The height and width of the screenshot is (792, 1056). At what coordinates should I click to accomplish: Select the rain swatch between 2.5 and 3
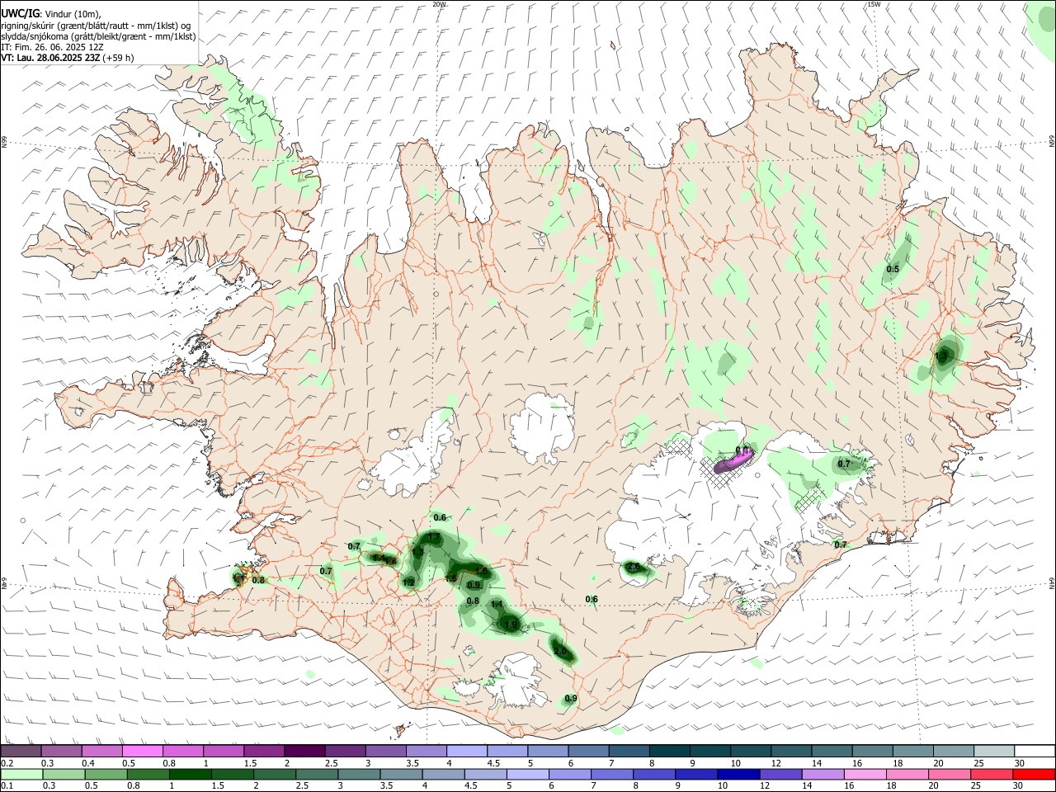click(317, 774)
